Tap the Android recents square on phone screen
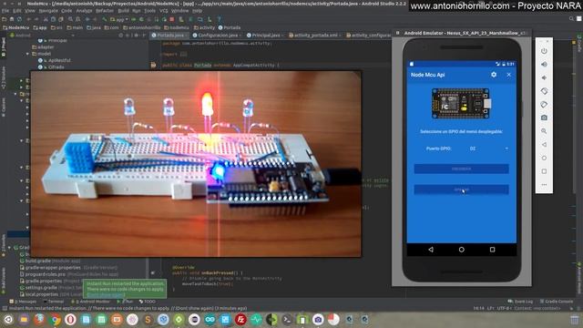Screen dimensions: 583x328 [492, 250]
